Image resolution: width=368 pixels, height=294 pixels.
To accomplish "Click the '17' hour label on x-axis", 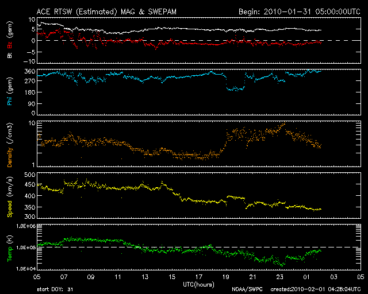I will (x=199, y=277).
